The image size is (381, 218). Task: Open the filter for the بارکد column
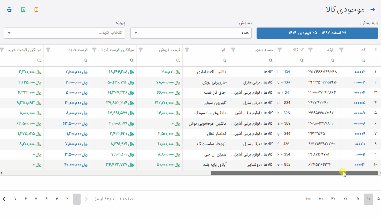point(311,50)
